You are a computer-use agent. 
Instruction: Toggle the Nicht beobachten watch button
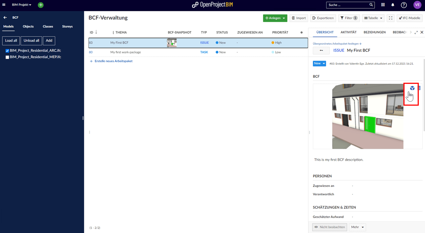coord(330,227)
